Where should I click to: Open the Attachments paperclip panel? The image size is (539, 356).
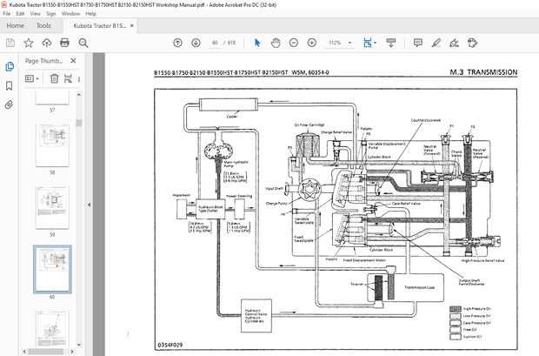click(x=10, y=104)
